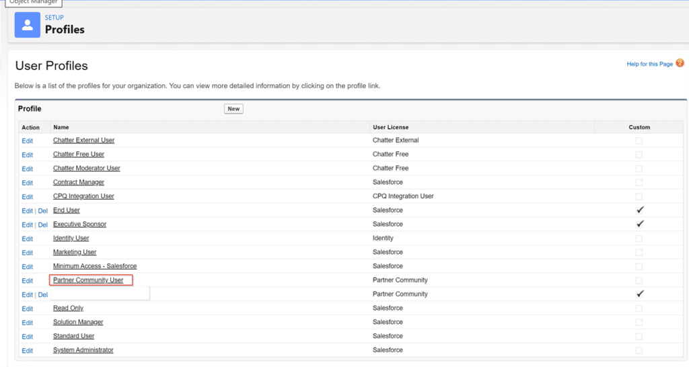Click the Profiles setup person icon
This screenshot has width=689, height=367.
coord(27,25)
